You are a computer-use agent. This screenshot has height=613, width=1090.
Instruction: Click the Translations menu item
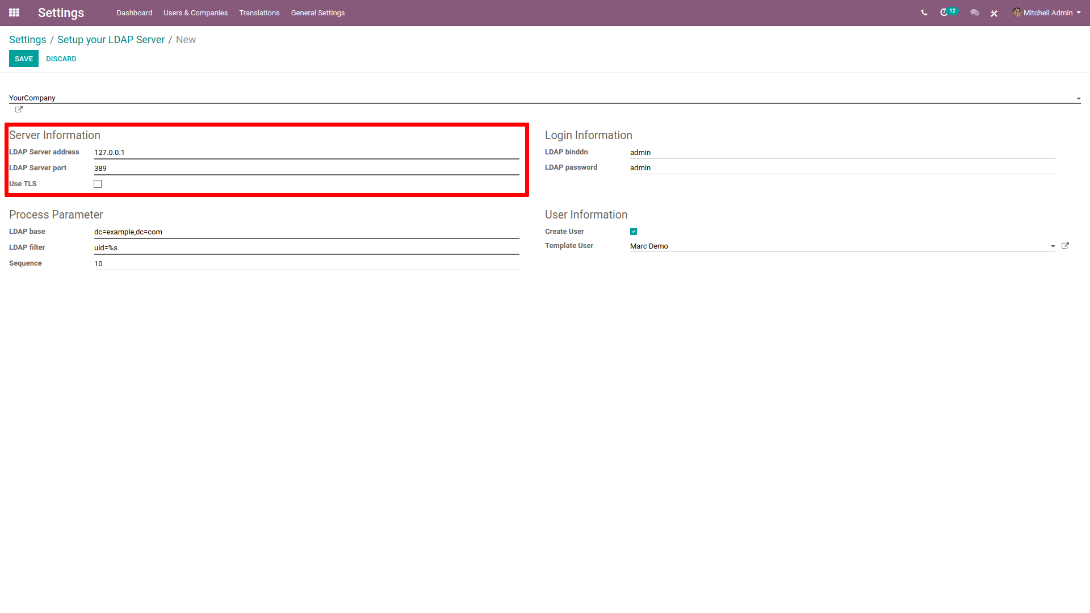coord(259,12)
